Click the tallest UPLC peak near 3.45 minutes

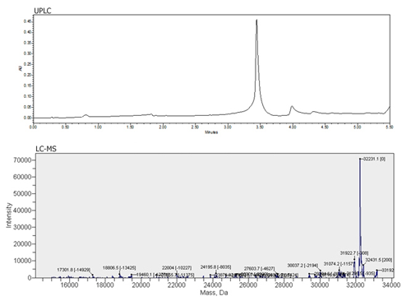tap(256, 21)
